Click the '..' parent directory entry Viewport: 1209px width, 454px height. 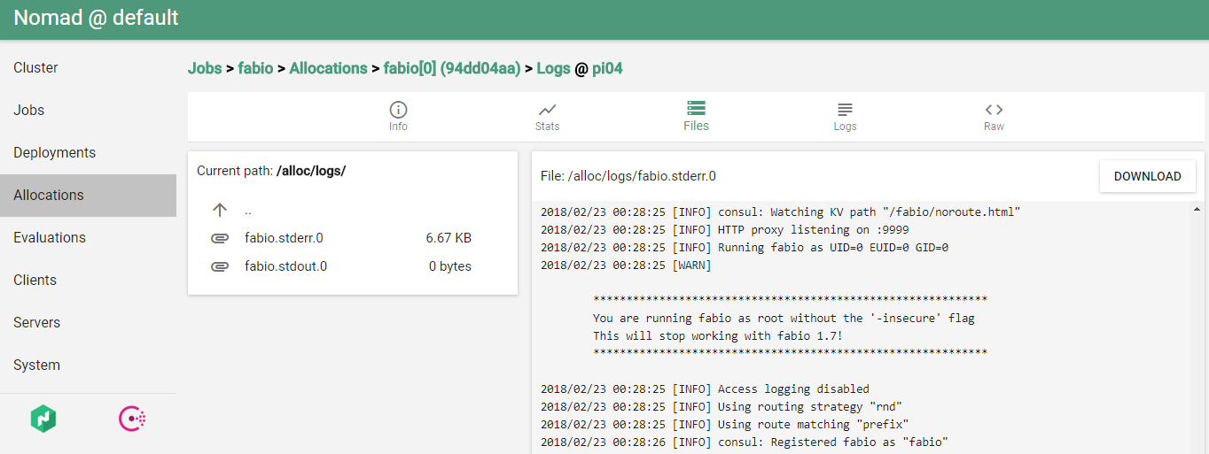pyautogui.click(x=248, y=211)
